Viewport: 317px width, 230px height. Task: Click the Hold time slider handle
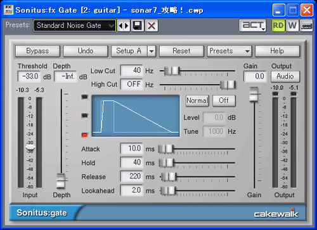pyautogui.click(x=167, y=163)
